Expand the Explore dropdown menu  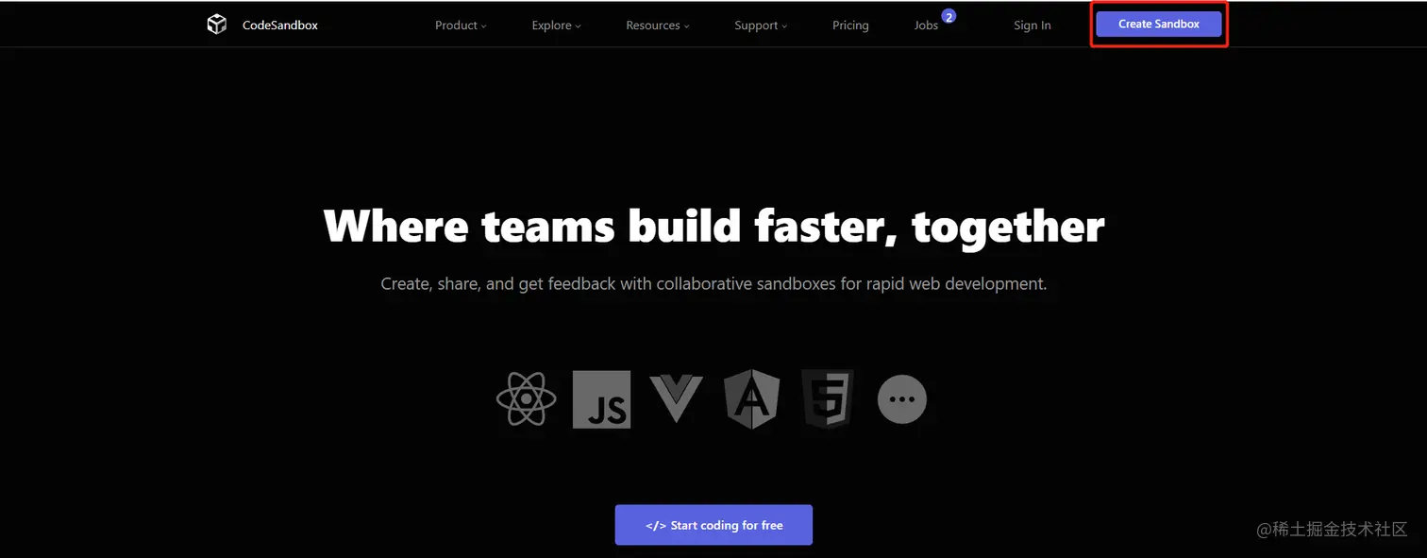pyautogui.click(x=556, y=25)
